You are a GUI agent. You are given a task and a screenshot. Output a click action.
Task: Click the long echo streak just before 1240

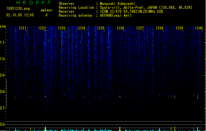click(x=197, y=97)
